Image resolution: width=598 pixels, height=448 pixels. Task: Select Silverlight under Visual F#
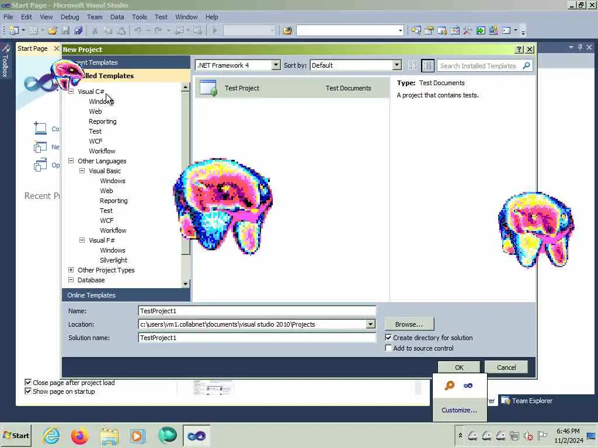(x=114, y=260)
